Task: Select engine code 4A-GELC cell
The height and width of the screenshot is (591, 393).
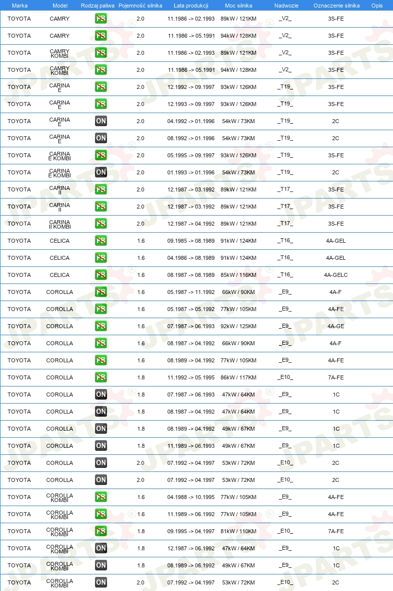Action: pyautogui.click(x=336, y=275)
